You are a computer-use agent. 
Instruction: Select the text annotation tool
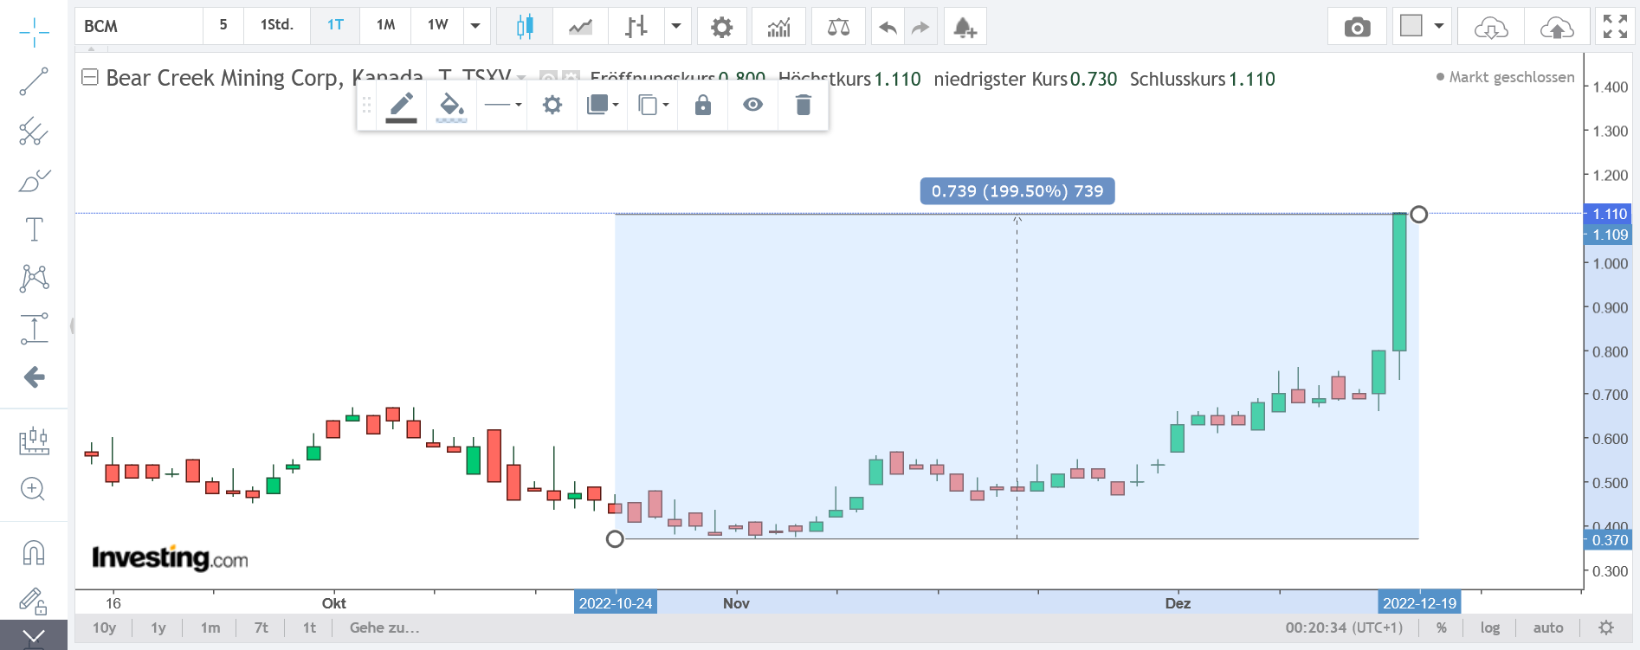(x=34, y=229)
